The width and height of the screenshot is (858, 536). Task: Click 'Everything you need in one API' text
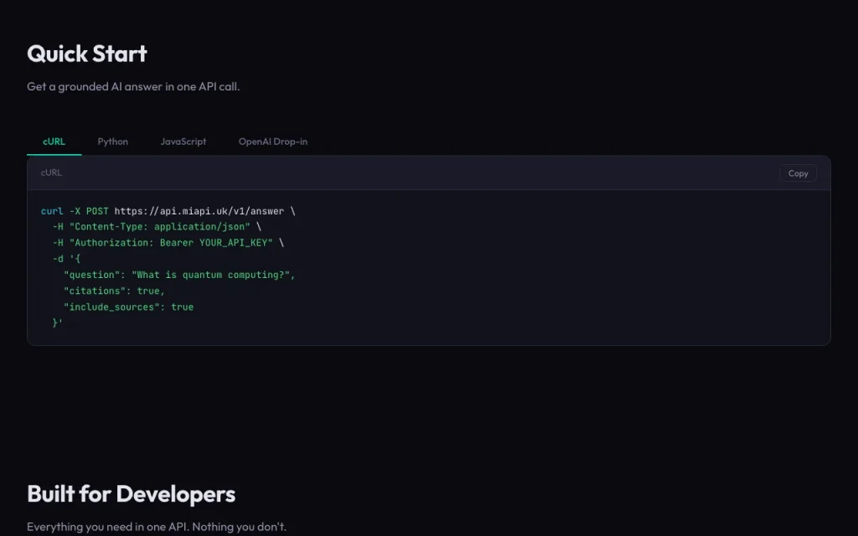(x=157, y=527)
